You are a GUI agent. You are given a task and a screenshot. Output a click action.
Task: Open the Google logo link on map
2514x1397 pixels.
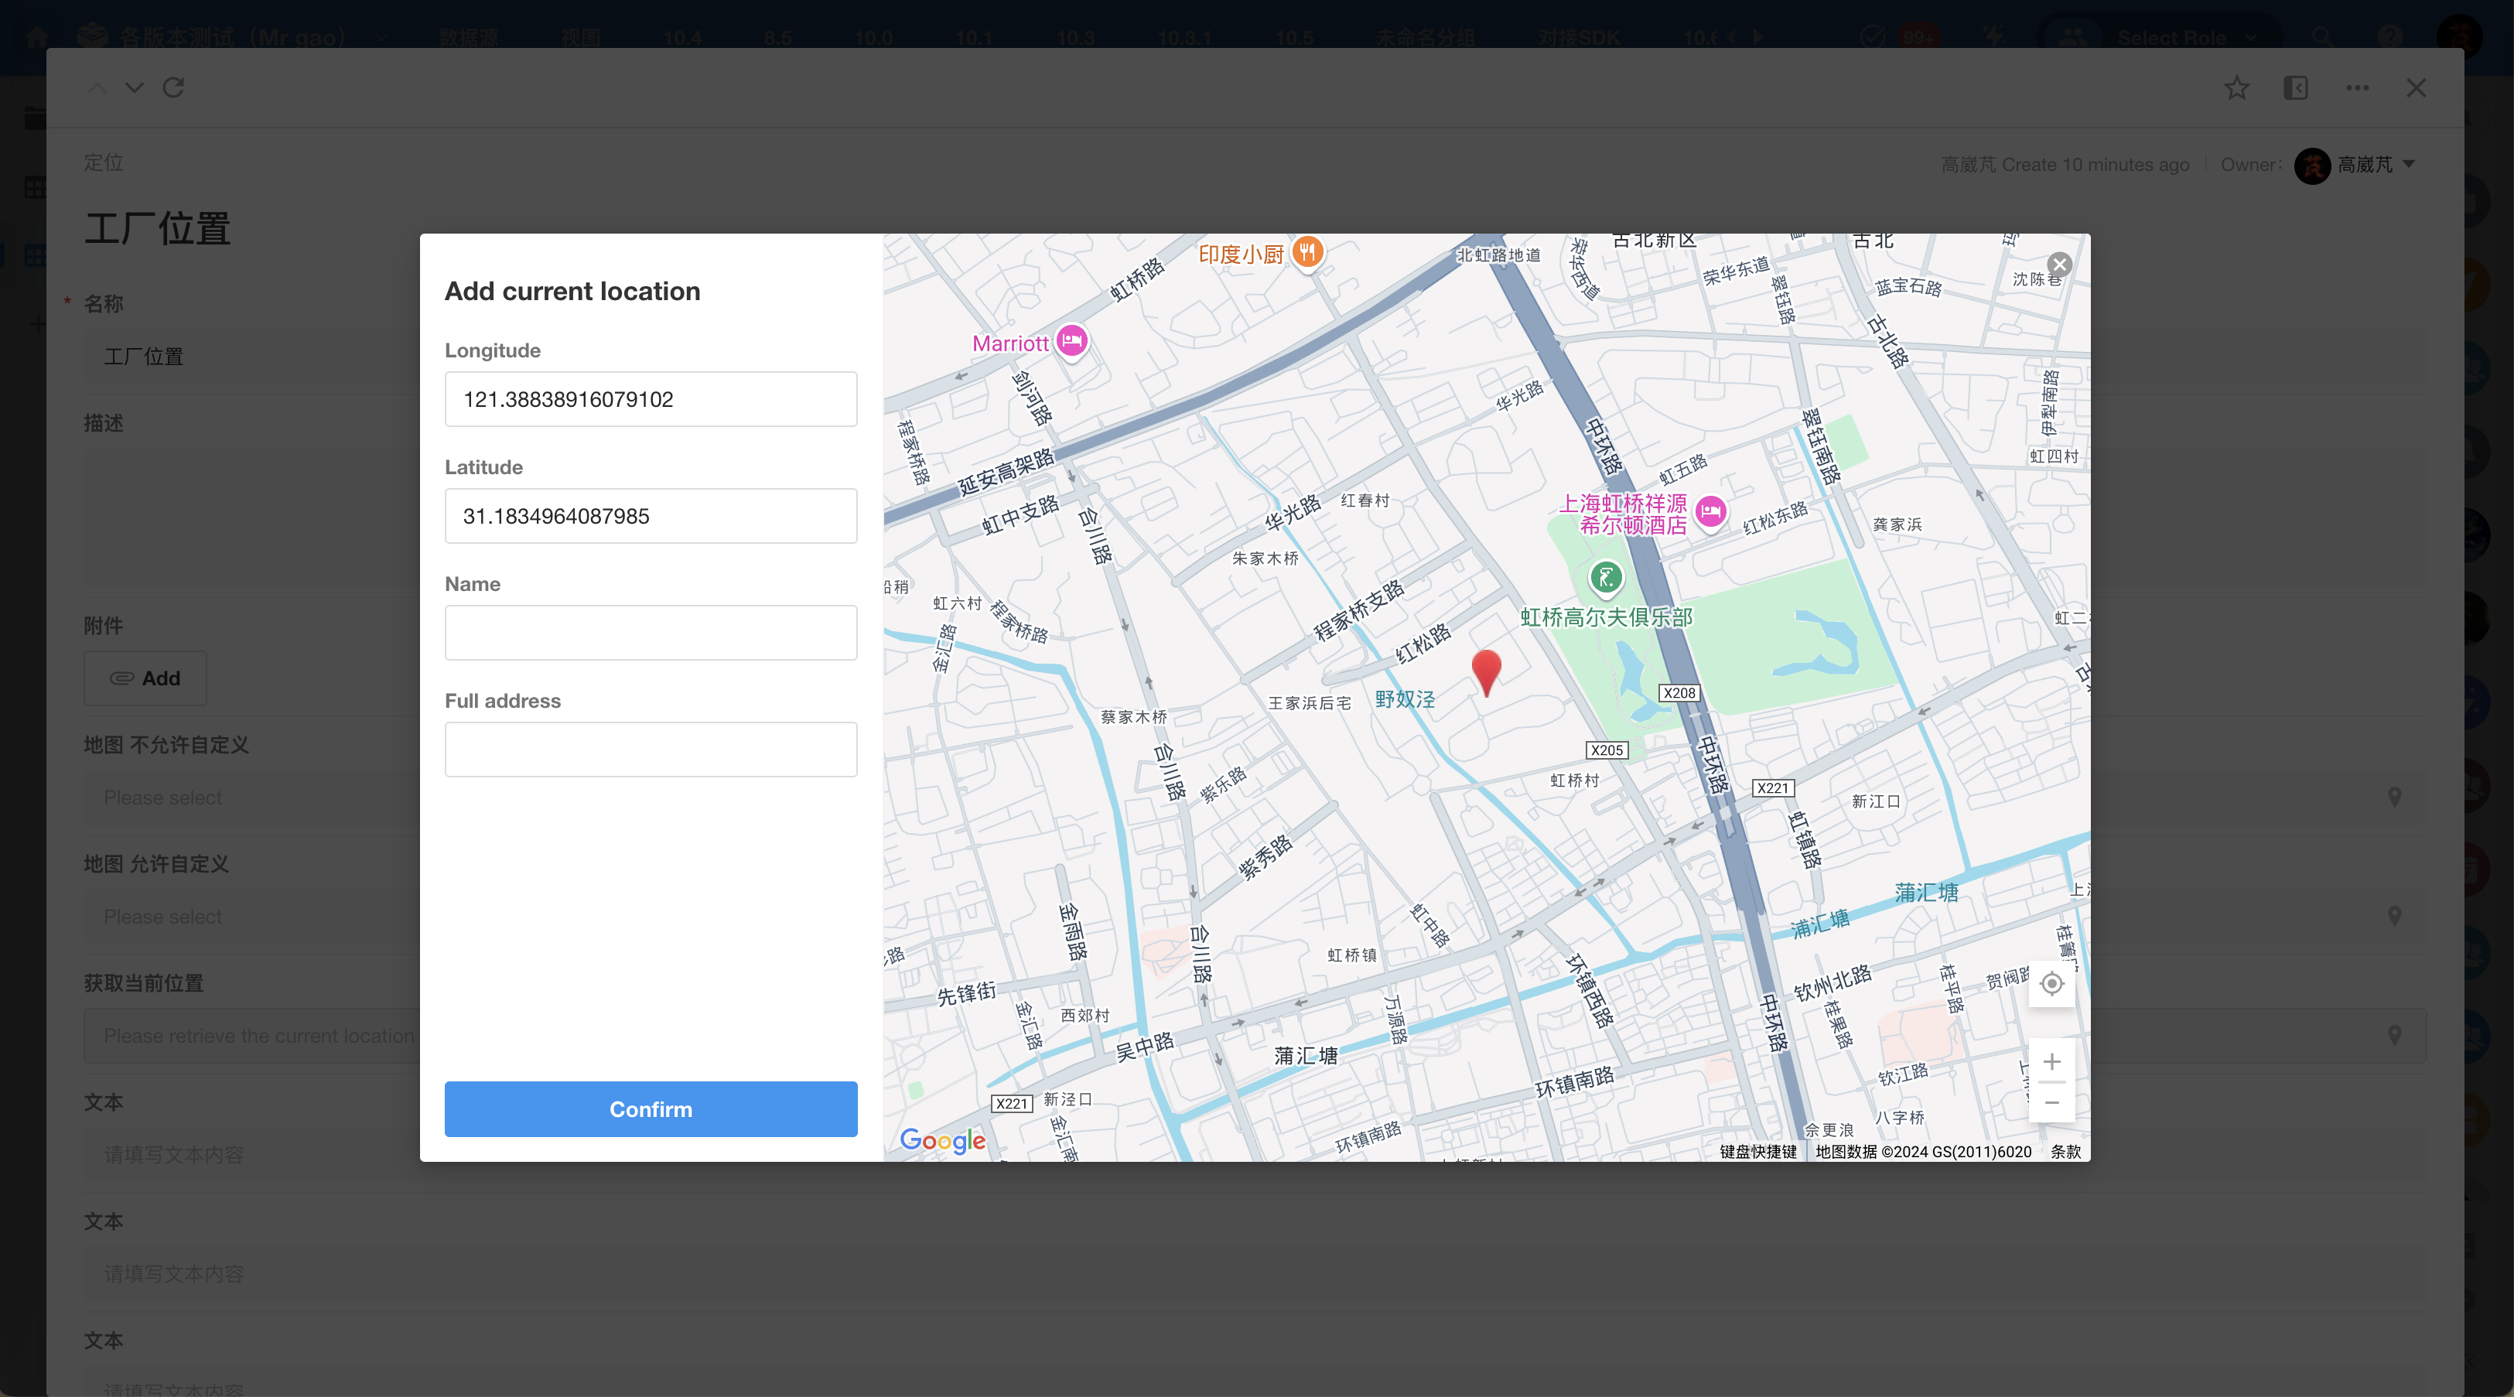tap(941, 1139)
